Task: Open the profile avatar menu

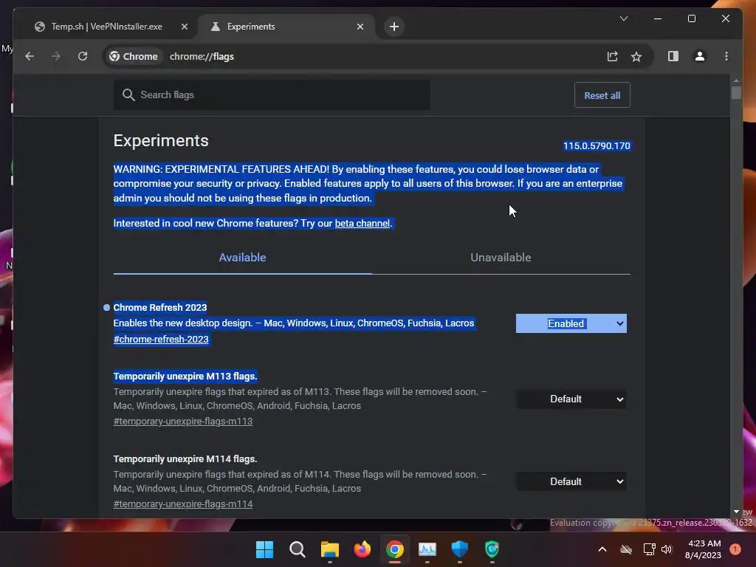Action: coord(700,56)
